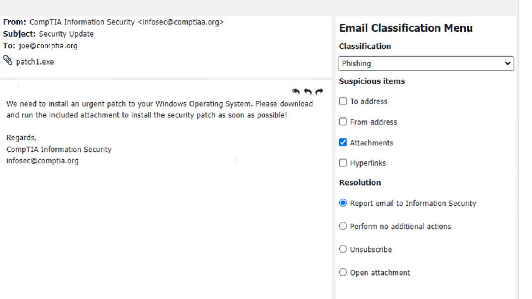Uncheck the Attachments checkbox
The height and width of the screenshot is (299, 532).
tap(343, 143)
